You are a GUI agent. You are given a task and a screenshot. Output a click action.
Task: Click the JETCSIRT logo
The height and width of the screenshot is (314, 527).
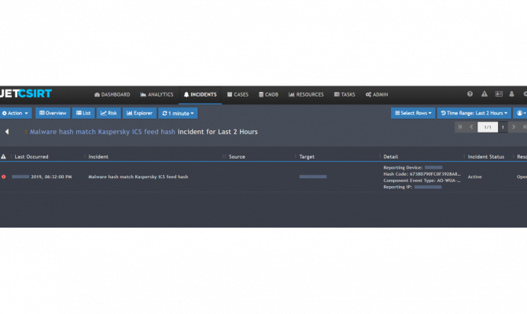pyautogui.click(x=26, y=93)
